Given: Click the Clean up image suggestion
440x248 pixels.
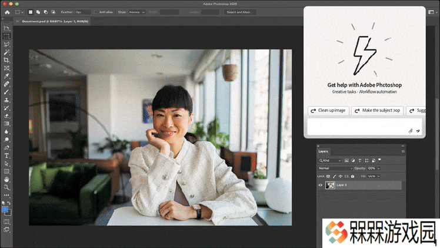Looking at the screenshot, I should pos(328,111).
